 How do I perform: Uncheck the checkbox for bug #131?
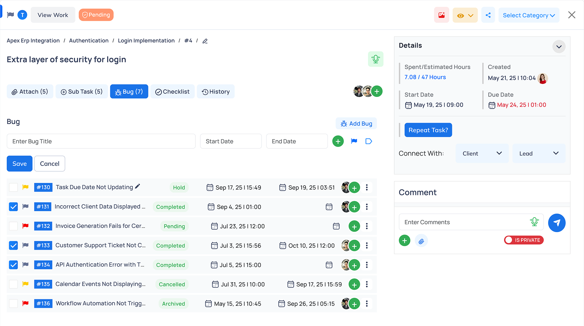pos(13,207)
